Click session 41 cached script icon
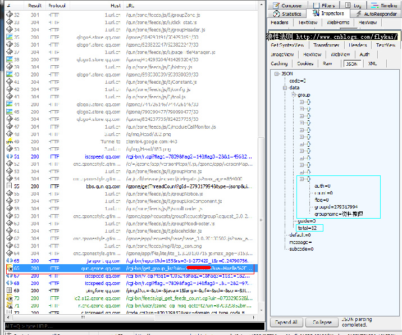The height and width of the screenshot is (335, 402). coord(10,82)
